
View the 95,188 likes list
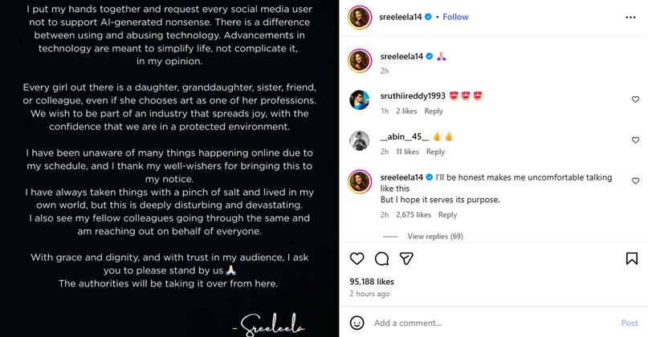(372, 282)
